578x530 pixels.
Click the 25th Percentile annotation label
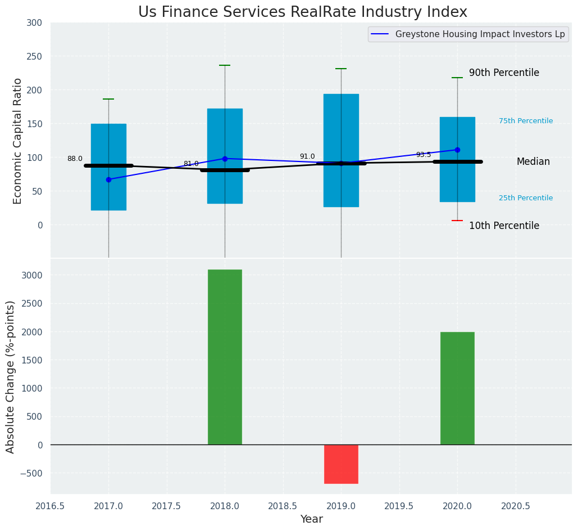pyautogui.click(x=525, y=198)
